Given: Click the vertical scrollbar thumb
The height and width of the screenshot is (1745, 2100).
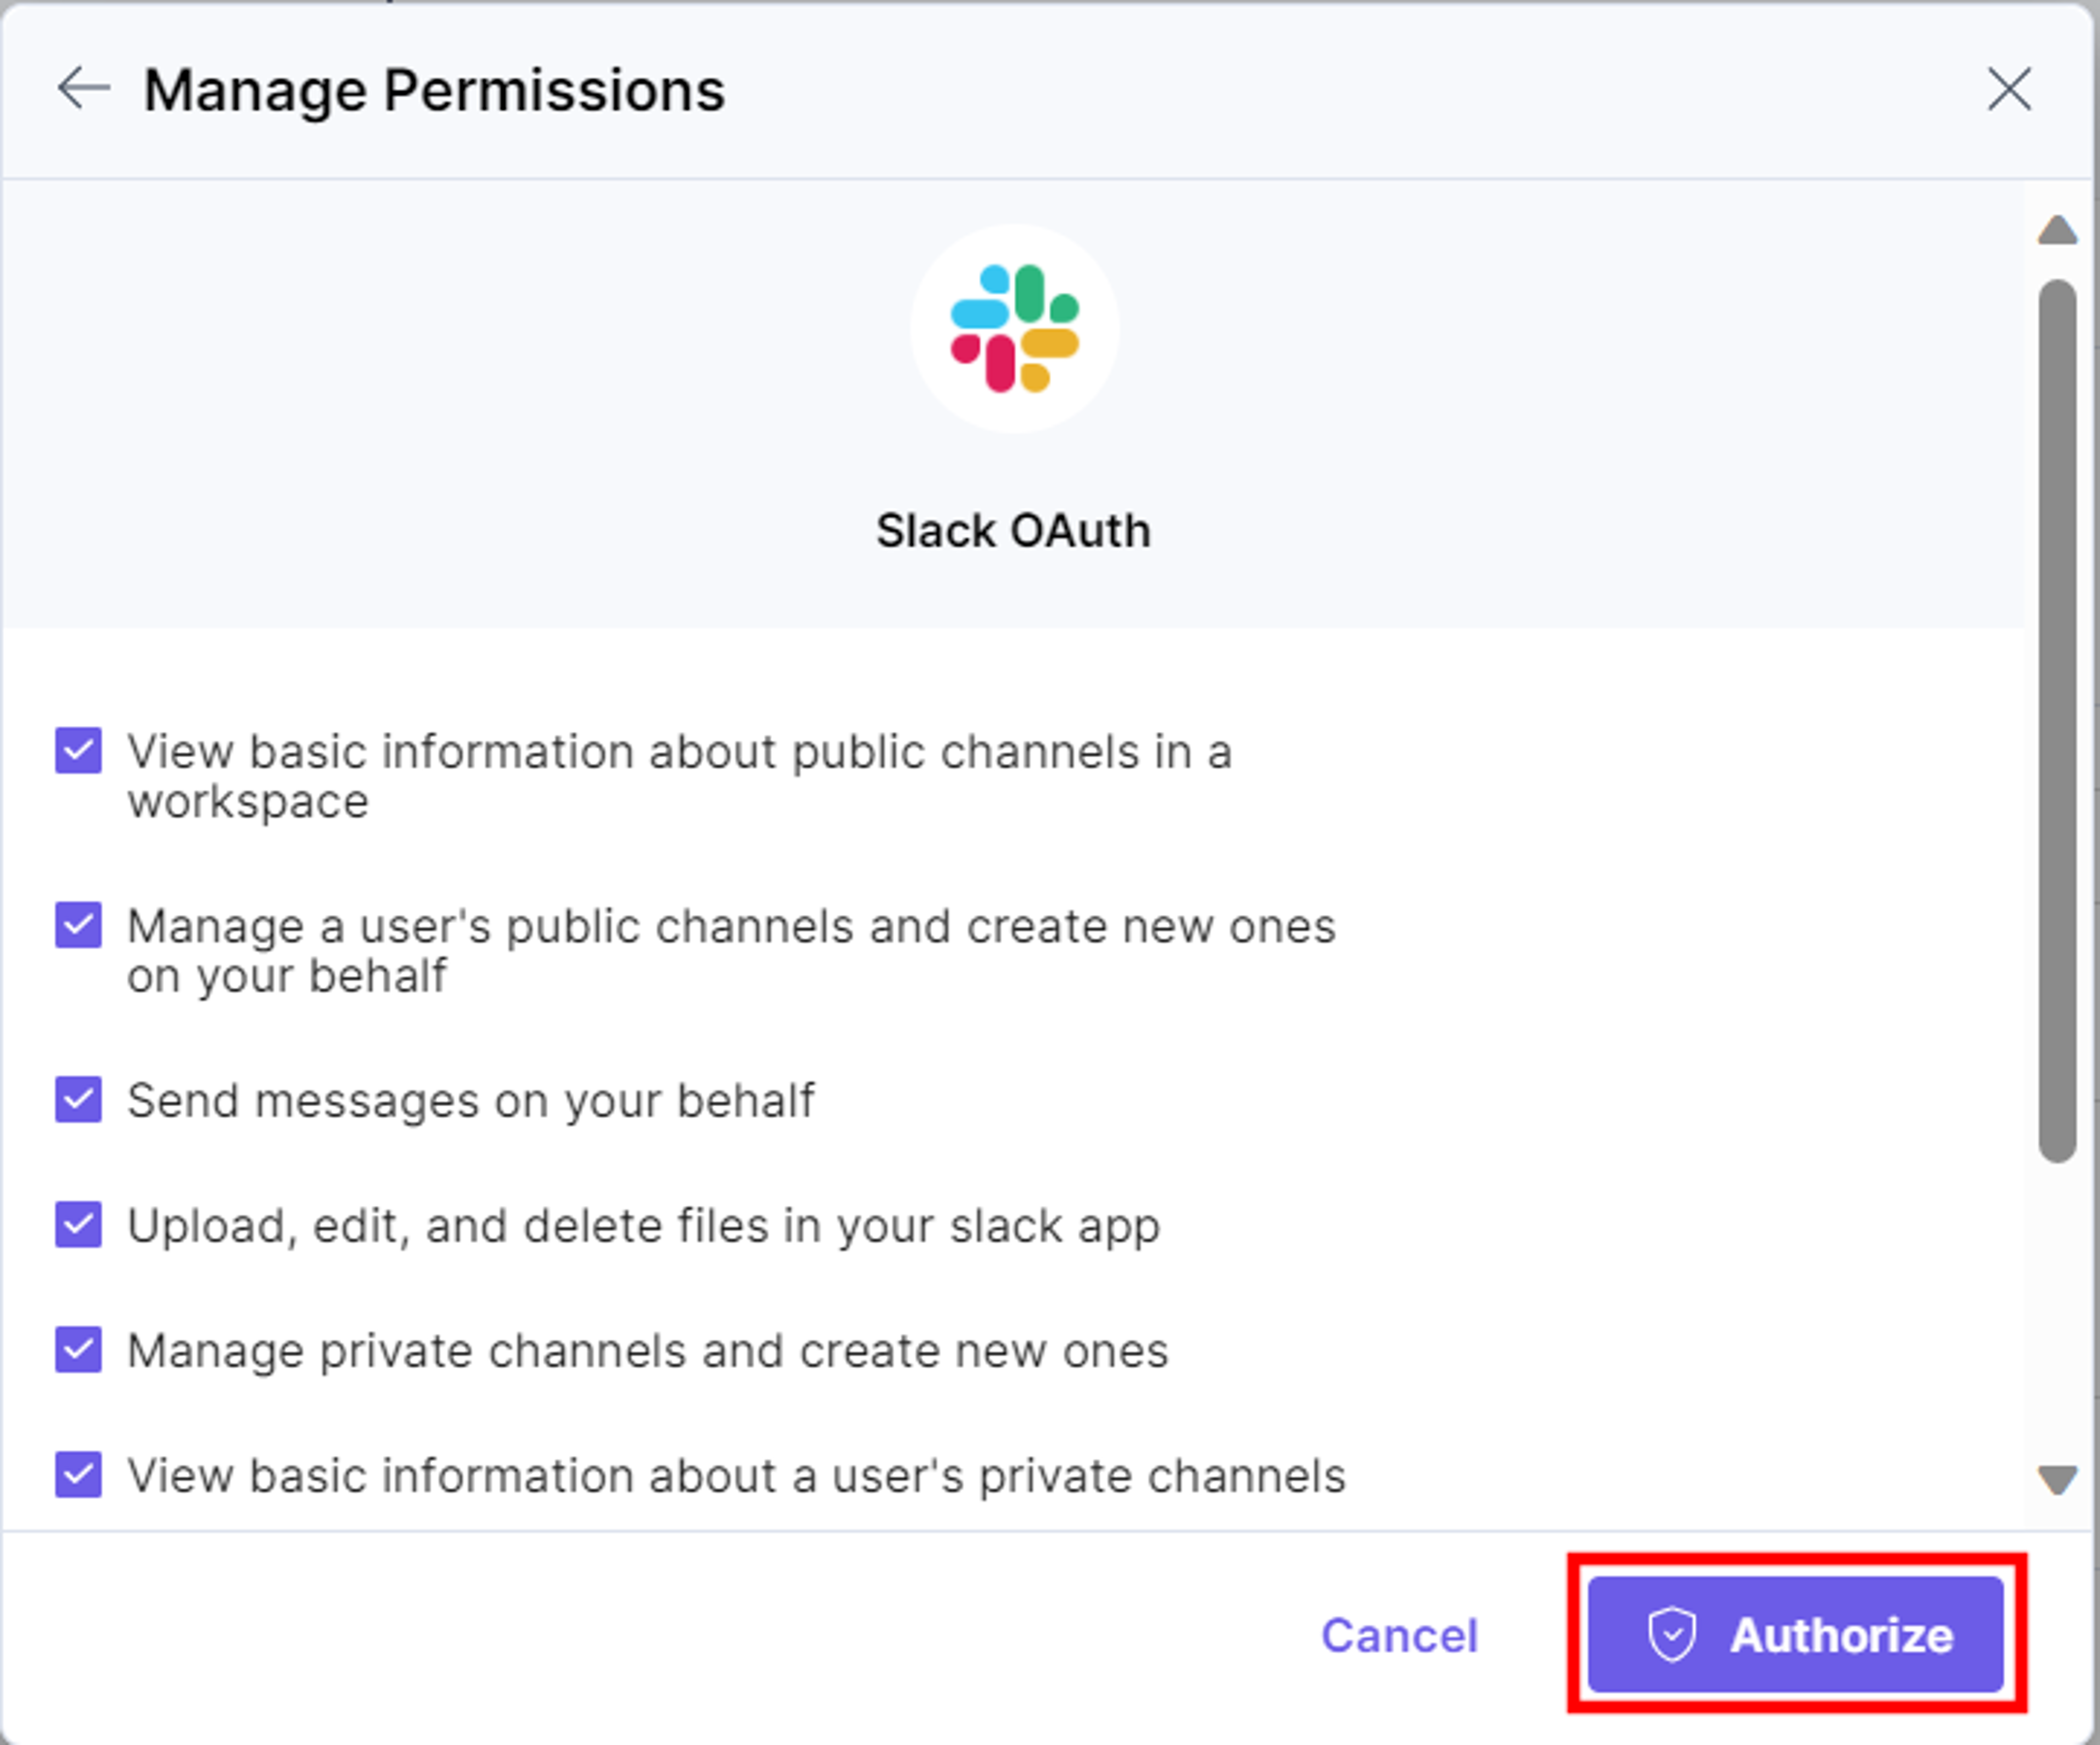Looking at the screenshot, I should coord(2057,721).
